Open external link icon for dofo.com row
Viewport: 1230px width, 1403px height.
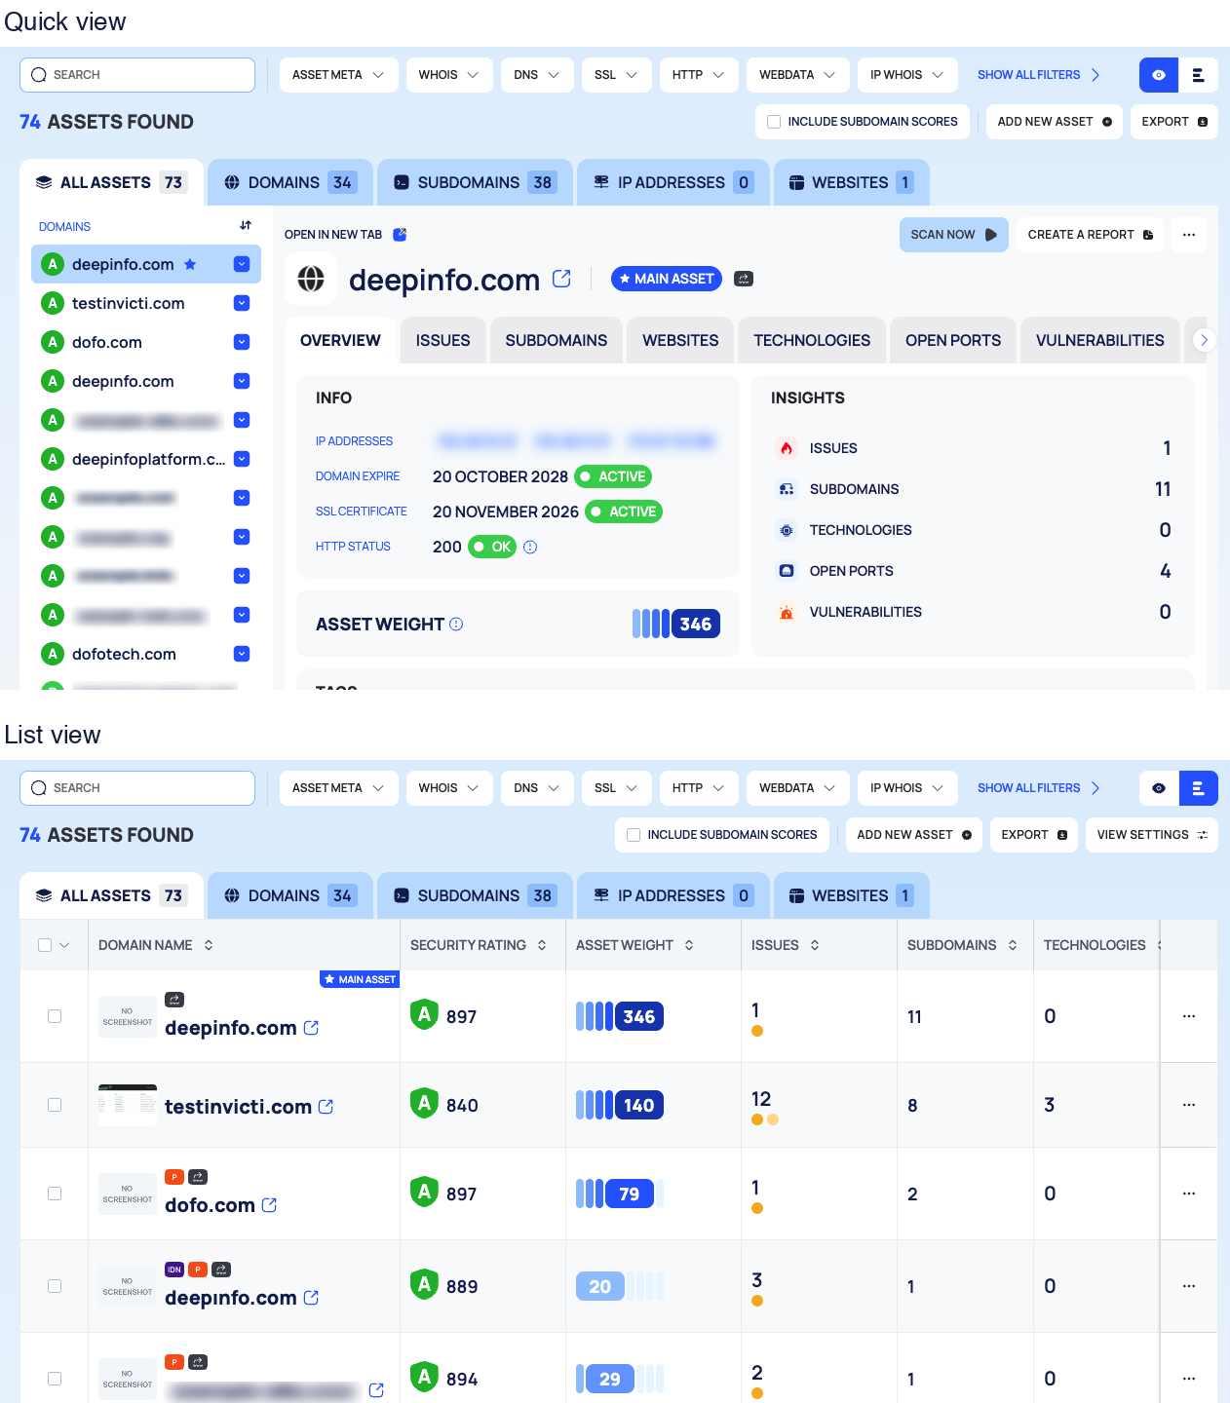269,1205
